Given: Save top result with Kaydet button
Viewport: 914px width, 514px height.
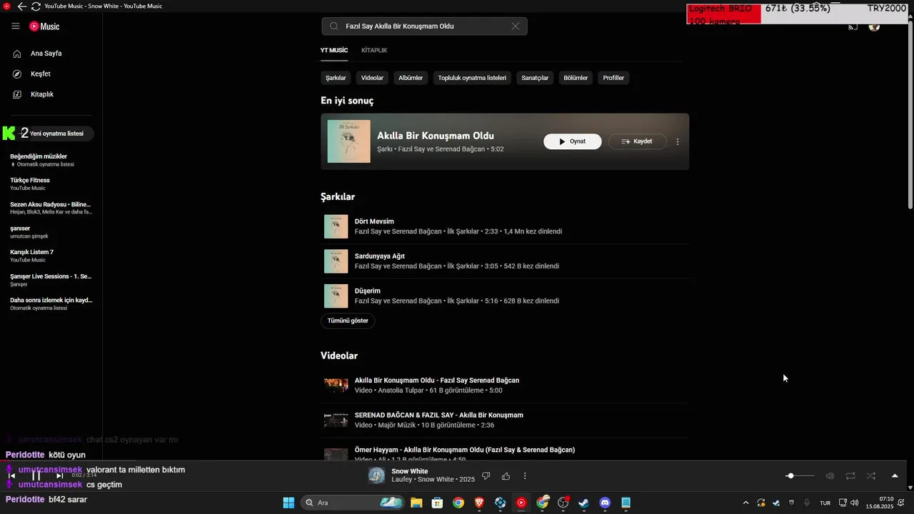Looking at the screenshot, I should [637, 141].
